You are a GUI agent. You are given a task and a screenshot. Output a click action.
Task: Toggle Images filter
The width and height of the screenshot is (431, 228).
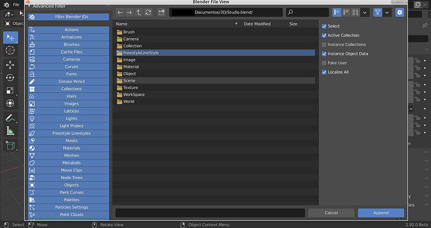(x=69, y=103)
